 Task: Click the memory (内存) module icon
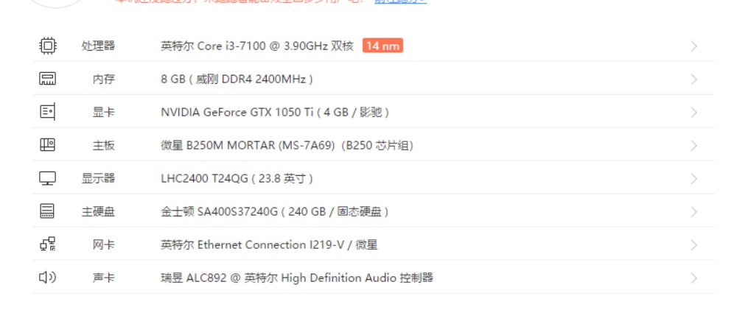pos(47,79)
